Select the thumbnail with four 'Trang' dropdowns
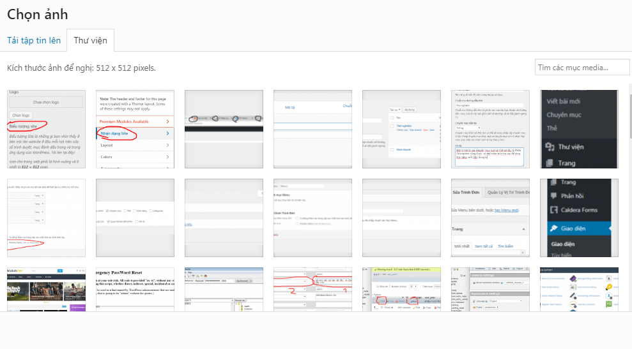The height and width of the screenshot is (349, 632). pos(46,218)
